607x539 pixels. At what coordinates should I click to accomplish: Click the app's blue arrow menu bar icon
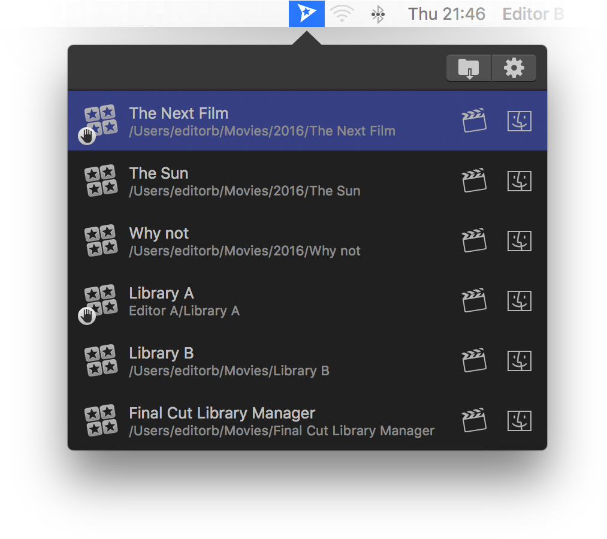tap(306, 13)
